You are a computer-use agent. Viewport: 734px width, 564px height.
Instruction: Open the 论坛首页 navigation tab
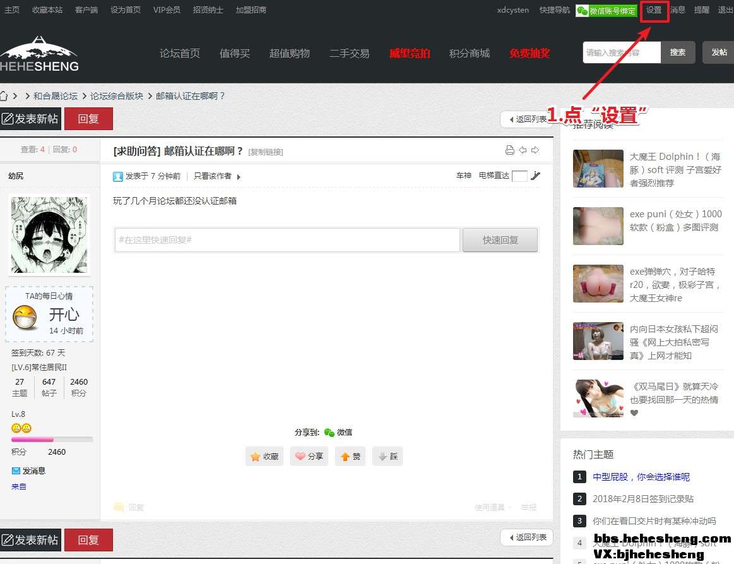pos(180,53)
